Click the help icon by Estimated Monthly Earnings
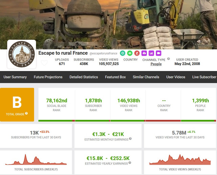Image resolution: width=217 pixels, height=175 pixels. pos(130,139)
